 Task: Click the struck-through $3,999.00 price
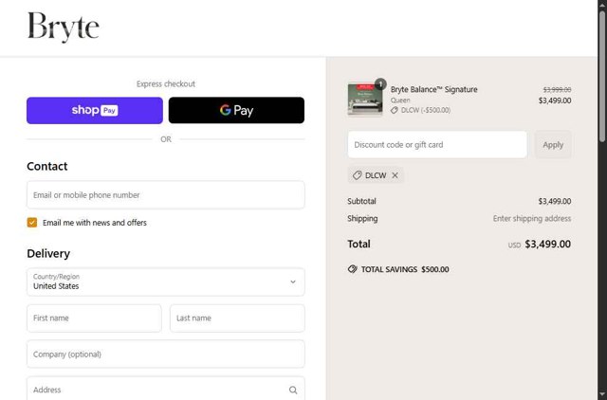pyautogui.click(x=557, y=90)
